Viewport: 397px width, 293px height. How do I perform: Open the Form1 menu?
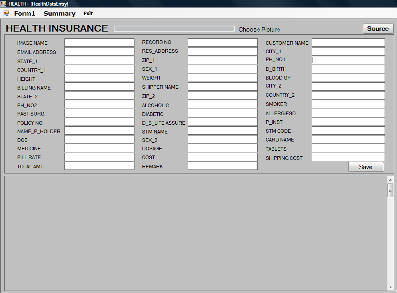24,14
